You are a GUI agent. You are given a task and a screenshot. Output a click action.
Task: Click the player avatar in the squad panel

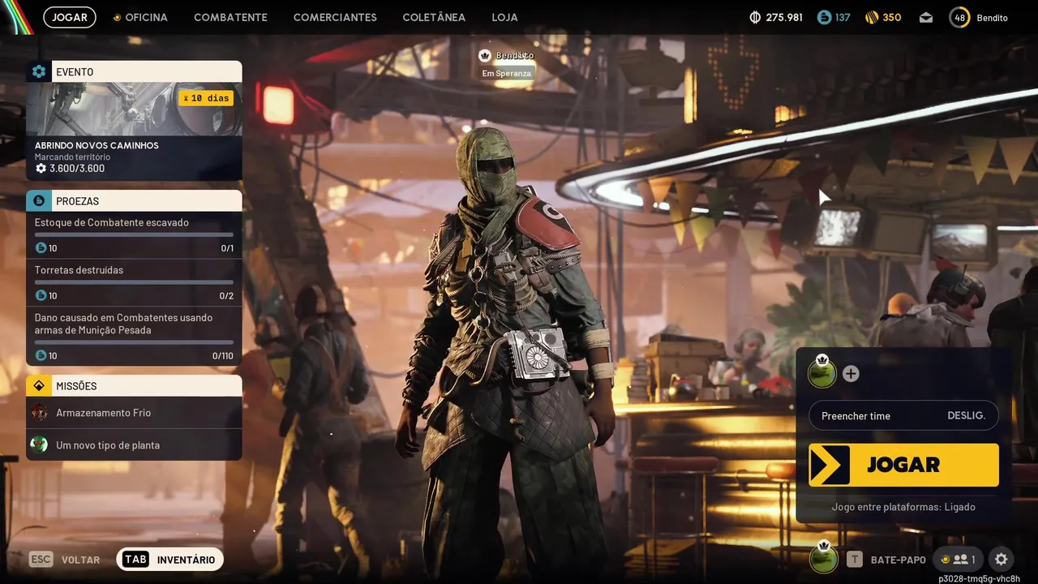tap(822, 372)
